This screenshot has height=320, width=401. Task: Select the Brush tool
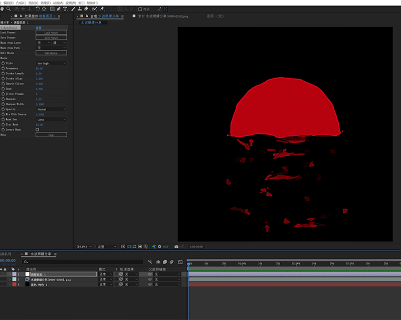point(73,9)
